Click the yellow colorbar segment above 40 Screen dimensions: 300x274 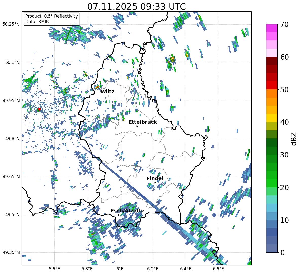tap(272, 118)
